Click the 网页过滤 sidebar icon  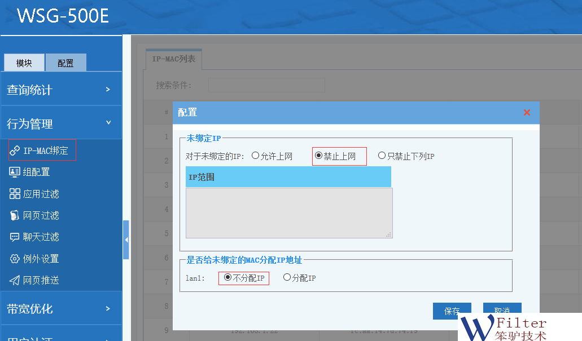pyautogui.click(x=15, y=215)
